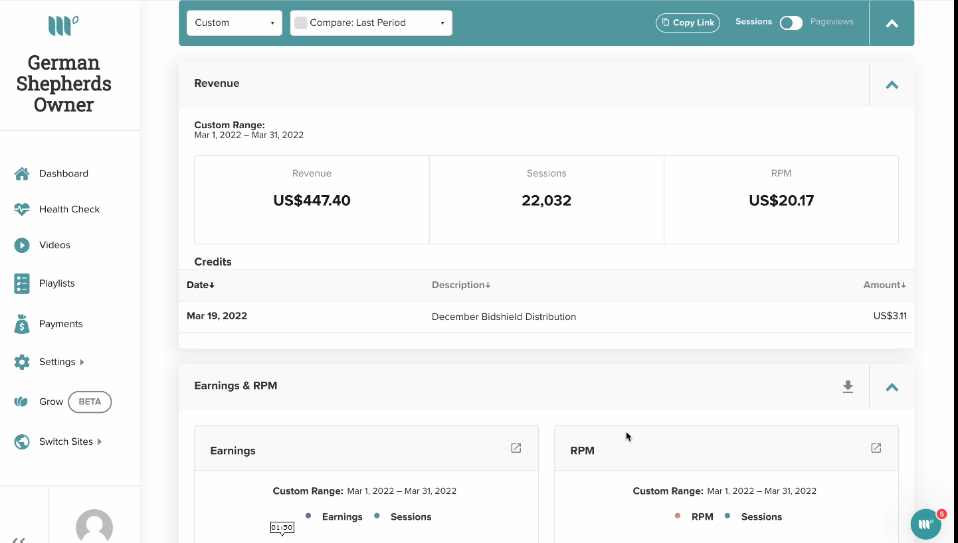This screenshot has height=543, width=958.
Task: Click December Bidshield Distribution description
Action: tap(504, 317)
